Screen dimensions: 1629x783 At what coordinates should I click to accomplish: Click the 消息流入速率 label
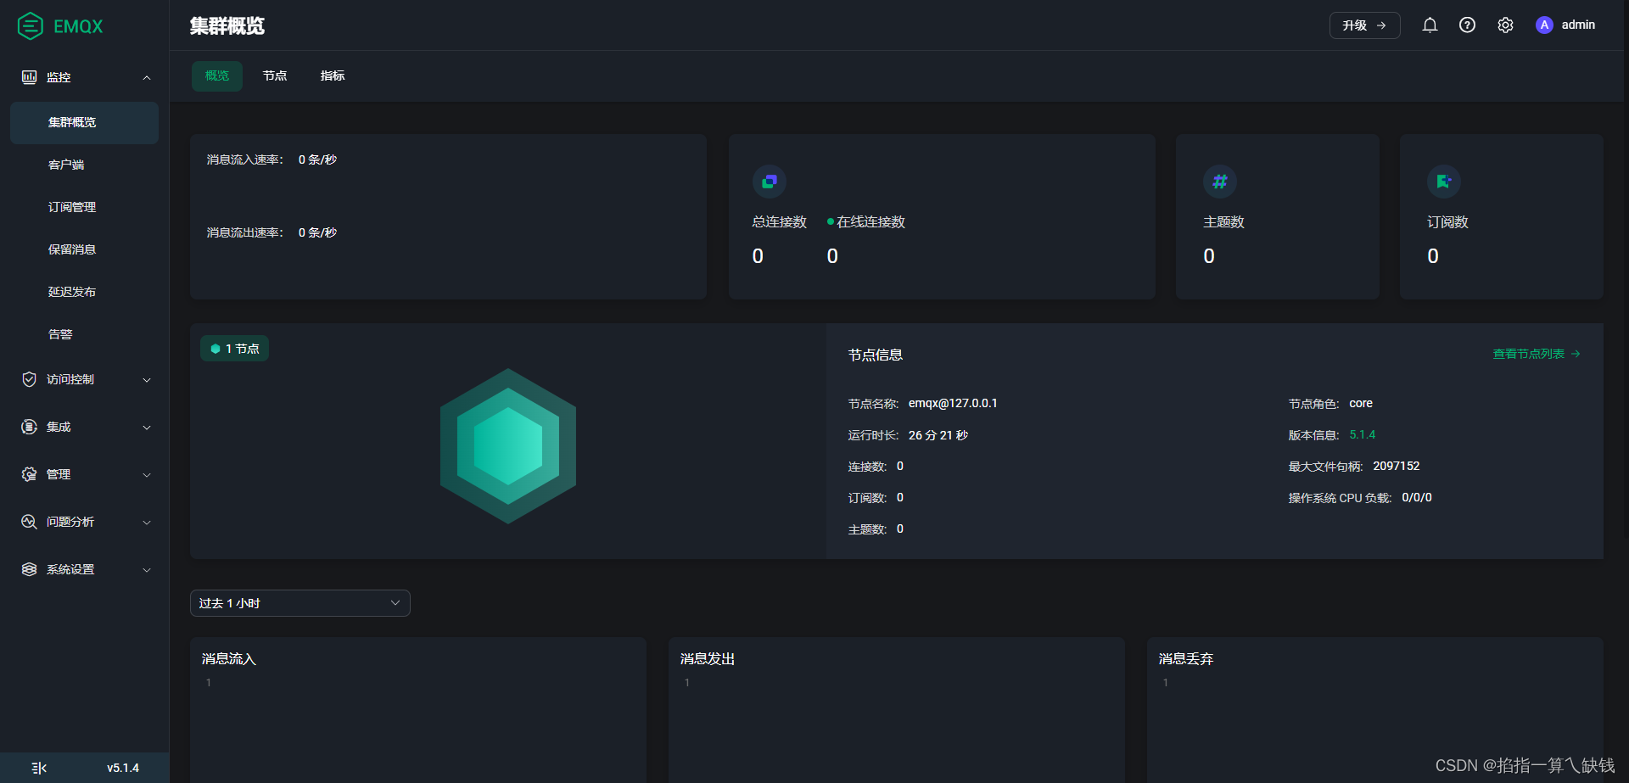pos(245,159)
